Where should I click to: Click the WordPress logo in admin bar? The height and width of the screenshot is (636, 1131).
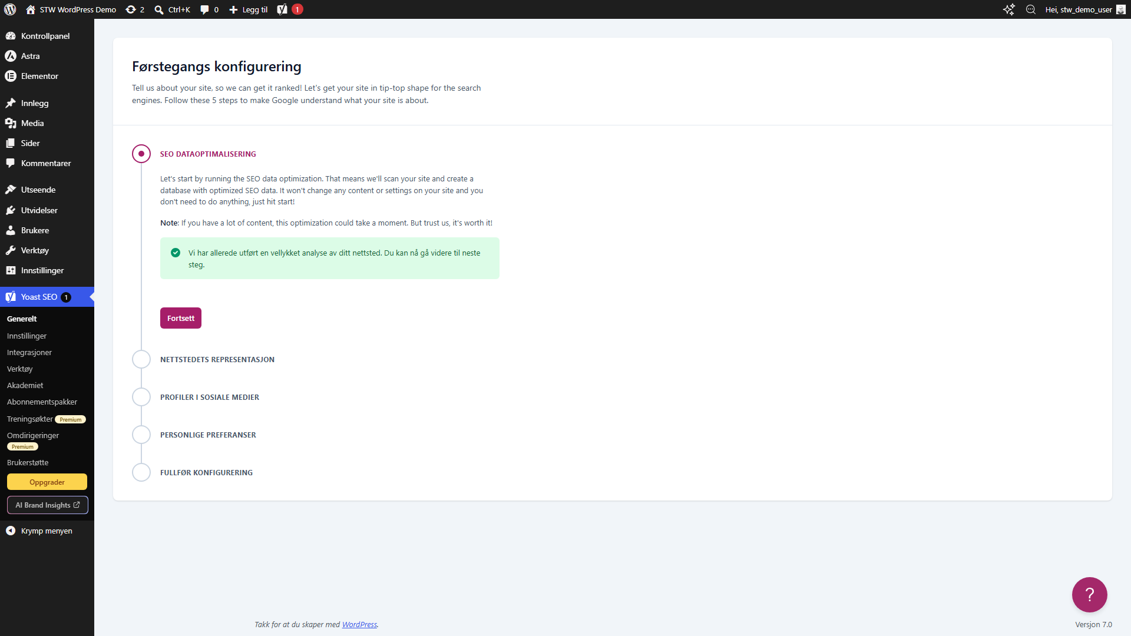click(x=10, y=9)
